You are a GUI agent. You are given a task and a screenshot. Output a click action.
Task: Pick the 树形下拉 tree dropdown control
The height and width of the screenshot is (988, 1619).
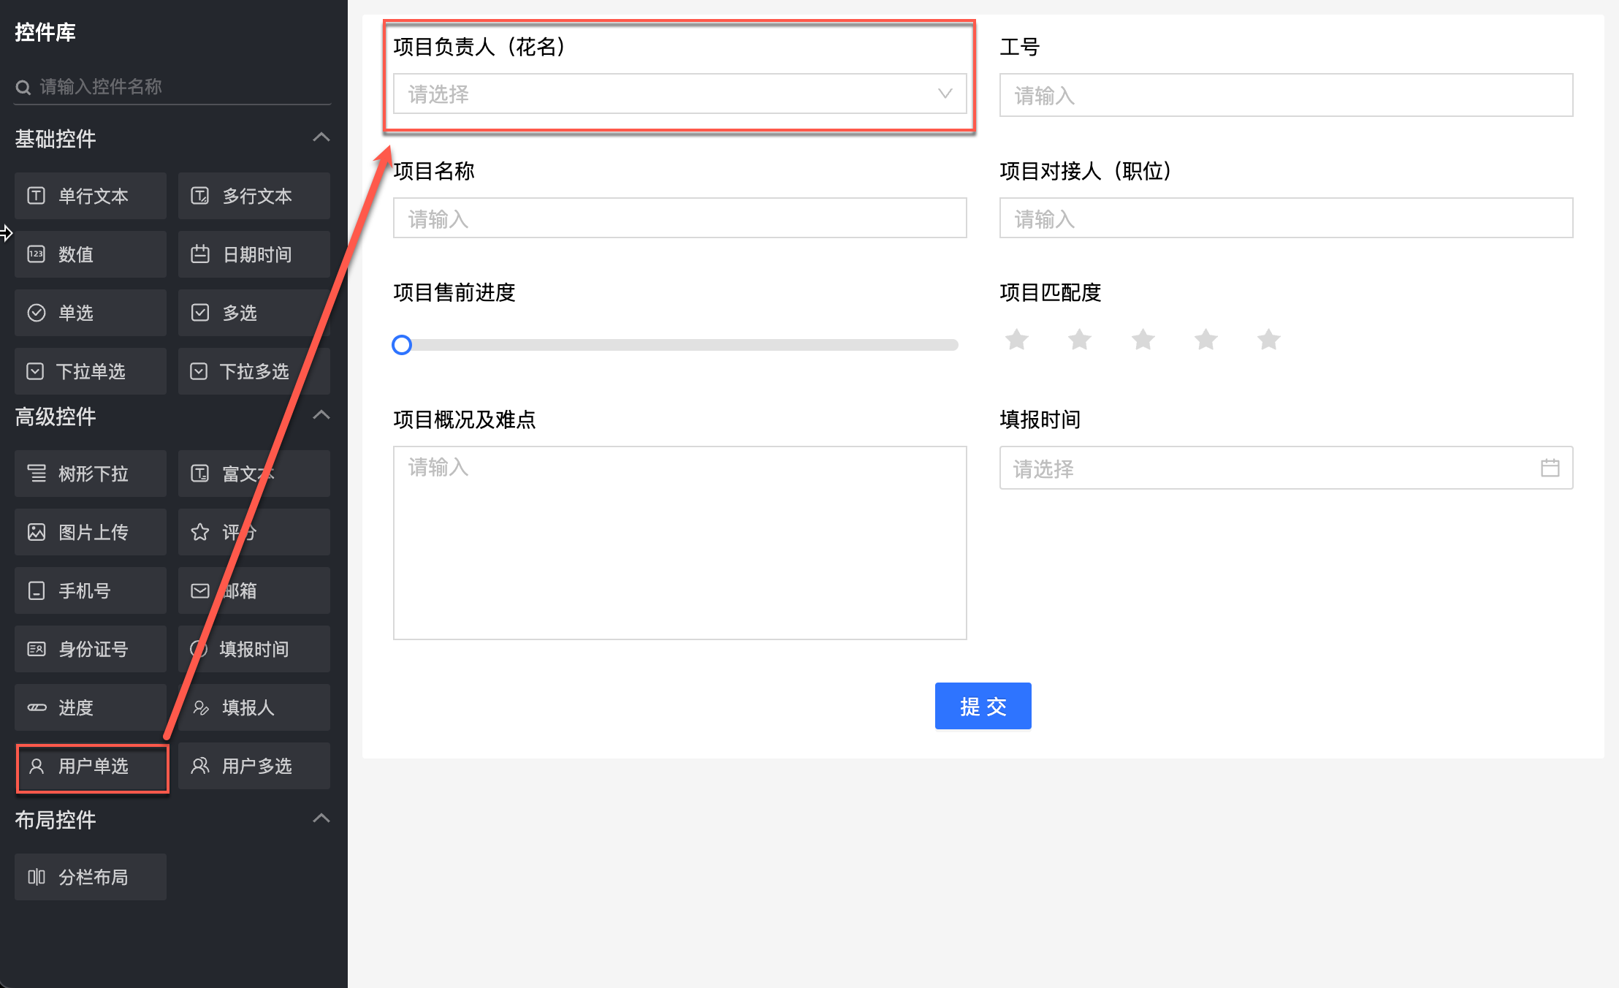pos(90,474)
